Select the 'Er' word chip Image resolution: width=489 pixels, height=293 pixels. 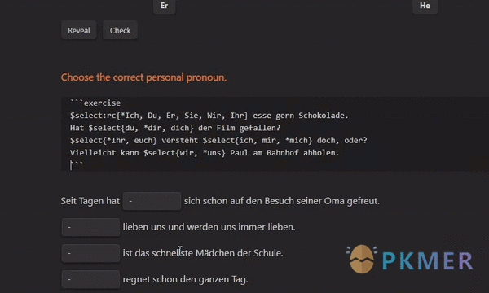click(x=165, y=6)
